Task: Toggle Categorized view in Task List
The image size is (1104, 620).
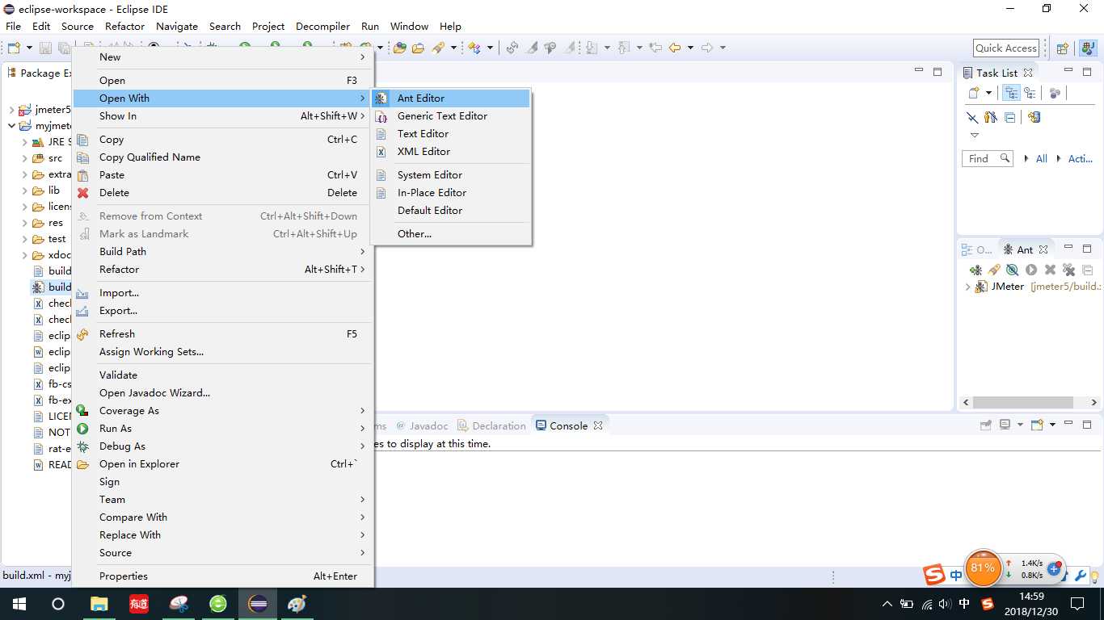Action: point(1011,93)
